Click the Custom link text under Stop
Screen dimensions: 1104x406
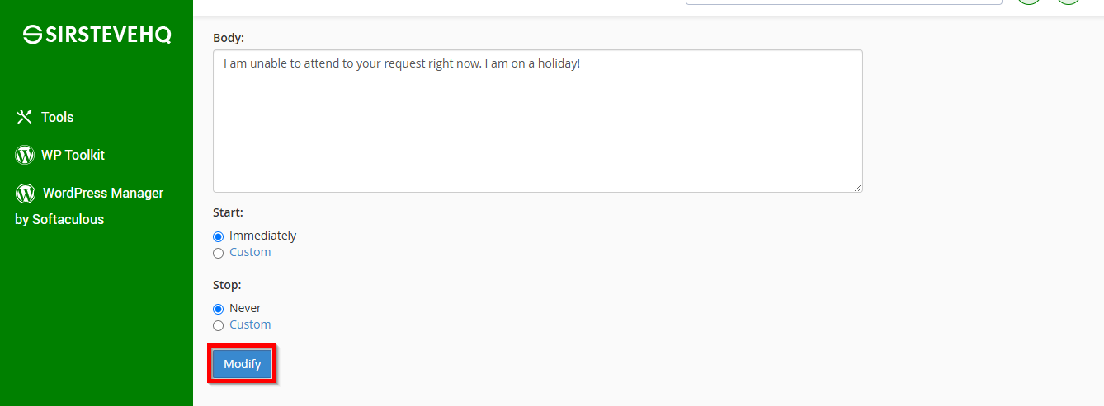coord(250,324)
